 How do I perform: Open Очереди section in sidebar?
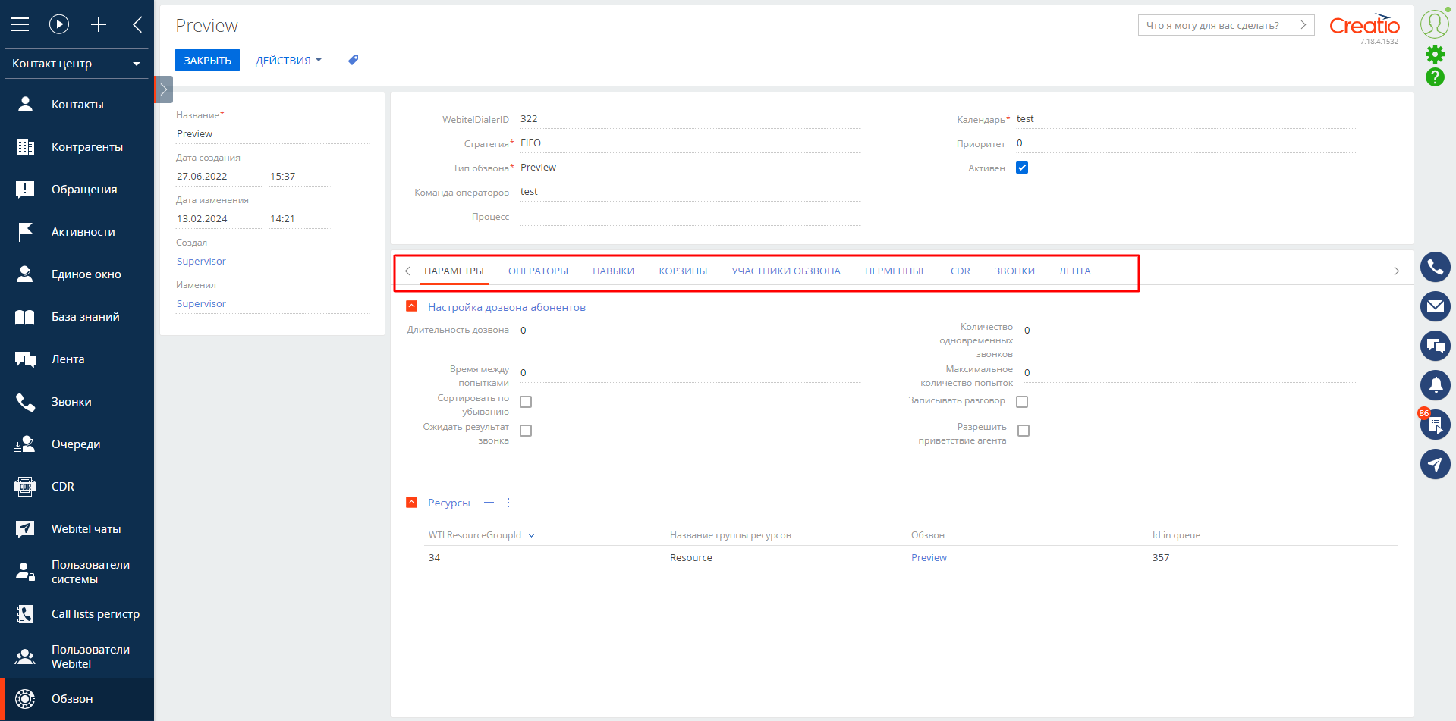77,444
